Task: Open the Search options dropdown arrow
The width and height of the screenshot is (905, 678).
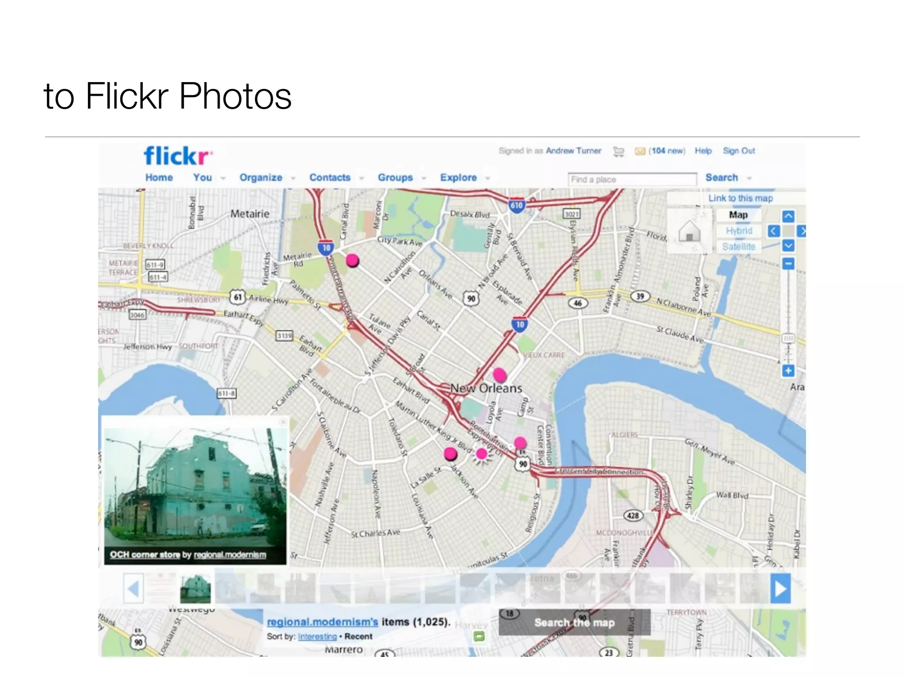Action: [x=749, y=178]
